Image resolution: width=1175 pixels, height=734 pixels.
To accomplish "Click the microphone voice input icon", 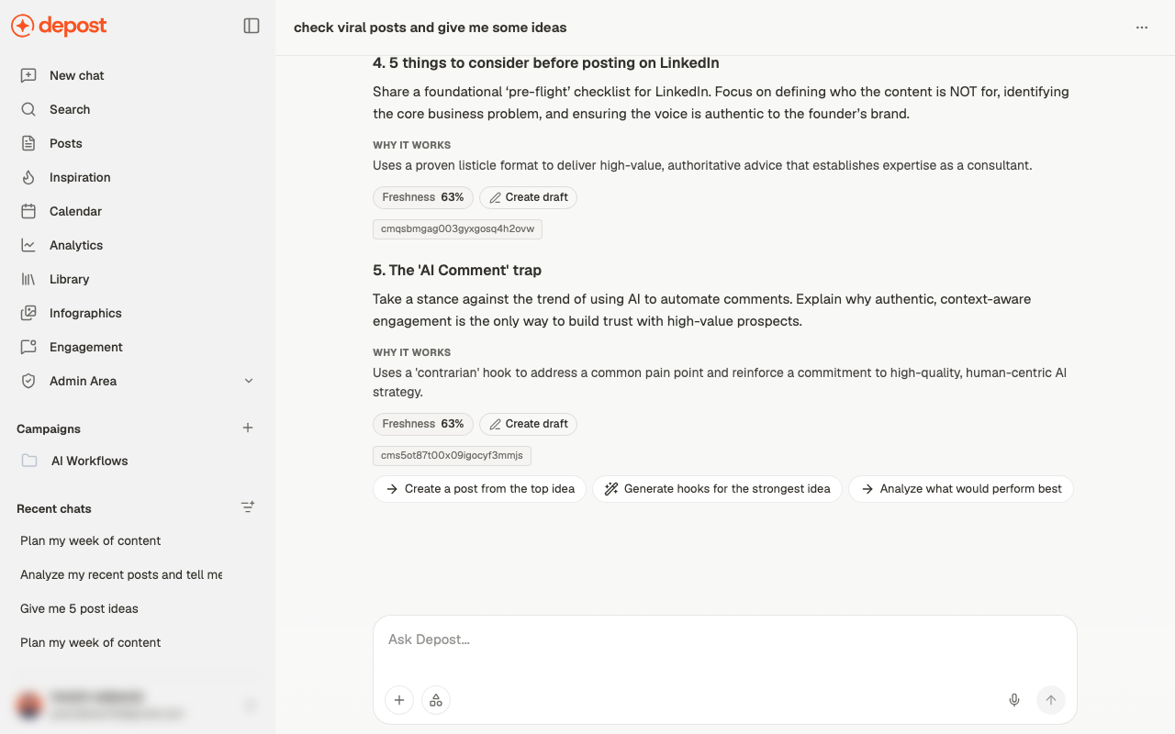I will click(1014, 700).
